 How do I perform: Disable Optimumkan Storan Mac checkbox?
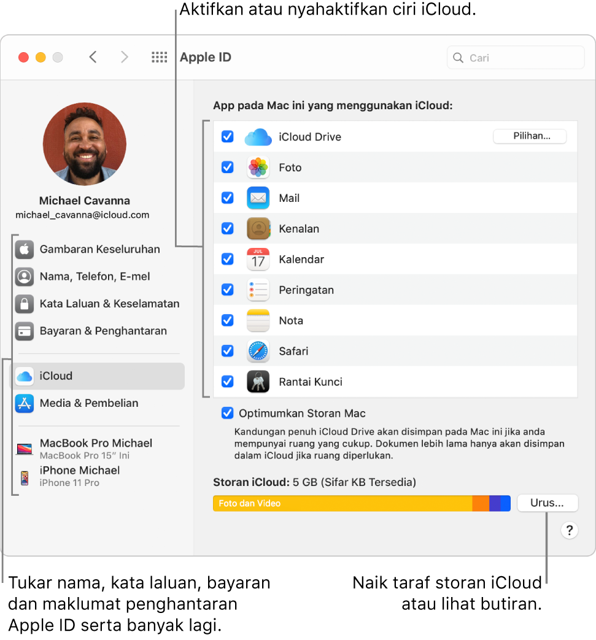point(227,413)
